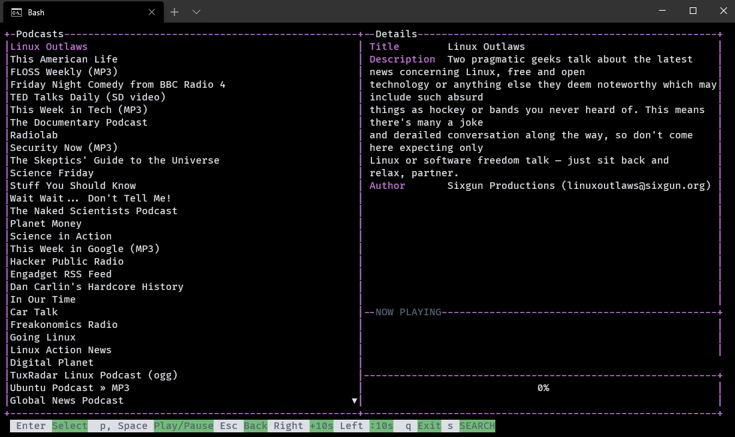Minimize the terminal window
Screen dimensions: 735x437
662,11
